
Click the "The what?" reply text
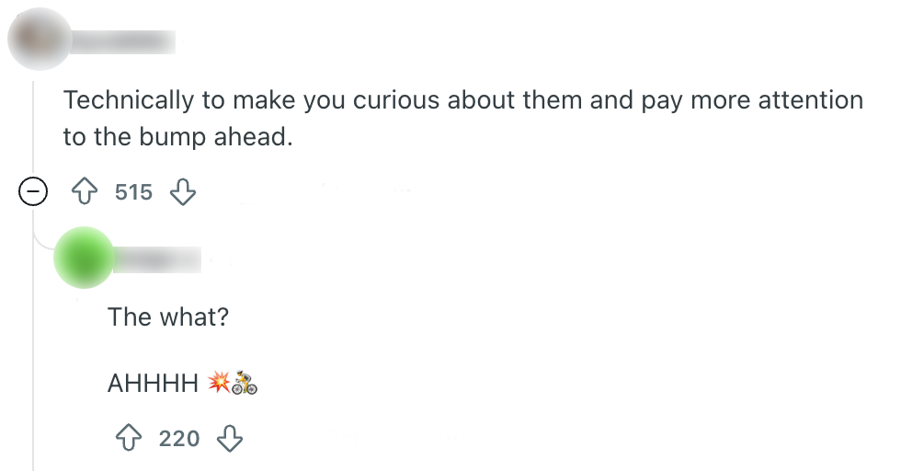pyautogui.click(x=168, y=317)
